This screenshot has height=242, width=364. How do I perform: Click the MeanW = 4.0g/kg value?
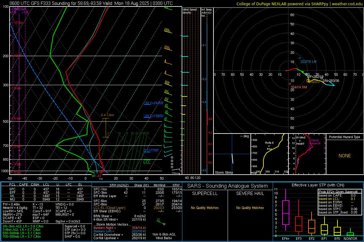pyautogui.click(x=15, y=208)
